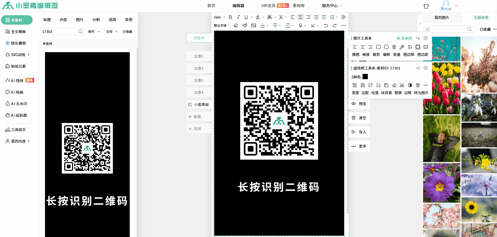The width and height of the screenshot is (497, 237).
Task: Open the 服务中心 menu
Action: click(332, 6)
